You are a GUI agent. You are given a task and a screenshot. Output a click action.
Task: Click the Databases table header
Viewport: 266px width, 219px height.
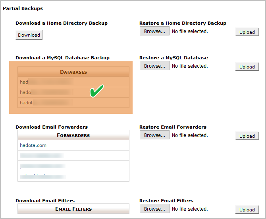pyautogui.click(x=73, y=72)
